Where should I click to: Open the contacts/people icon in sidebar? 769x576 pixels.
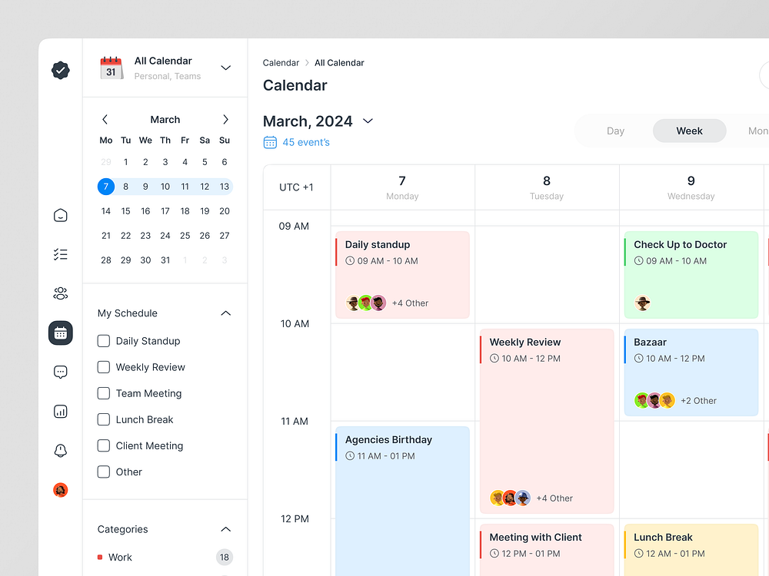click(x=60, y=293)
